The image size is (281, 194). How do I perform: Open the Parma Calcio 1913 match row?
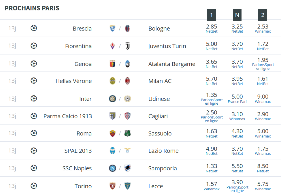point(141,116)
